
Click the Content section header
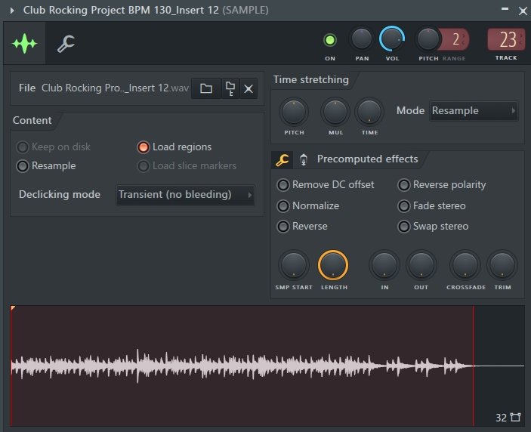(x=32, y=120)
